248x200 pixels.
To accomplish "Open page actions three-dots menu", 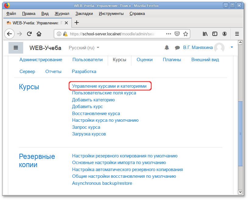I will click(169, 34).
